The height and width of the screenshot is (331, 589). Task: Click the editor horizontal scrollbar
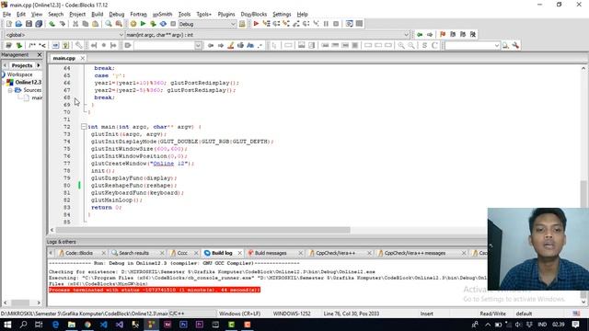[x=202, y=230]
